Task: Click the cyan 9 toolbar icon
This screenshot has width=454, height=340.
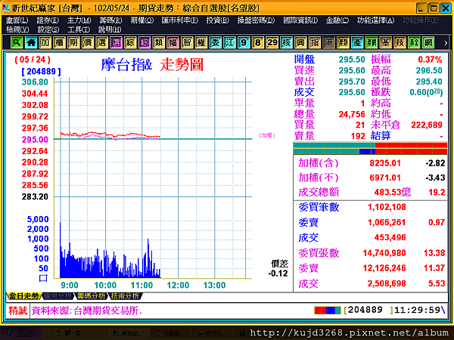Action: (244, 42)
